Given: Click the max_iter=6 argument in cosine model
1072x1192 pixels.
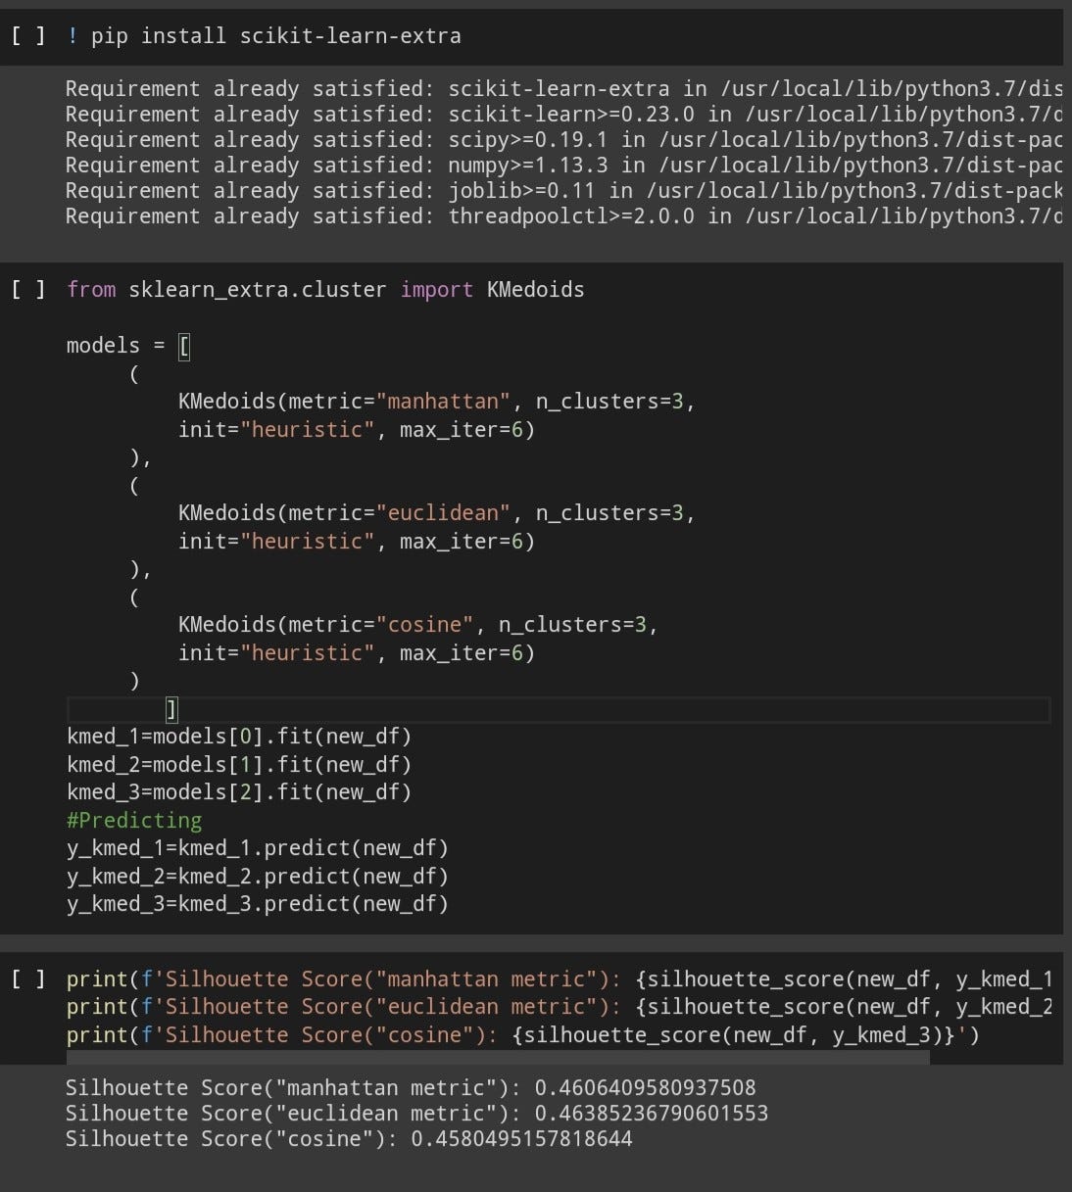Looking at the screenshot, I should (461, 652).
